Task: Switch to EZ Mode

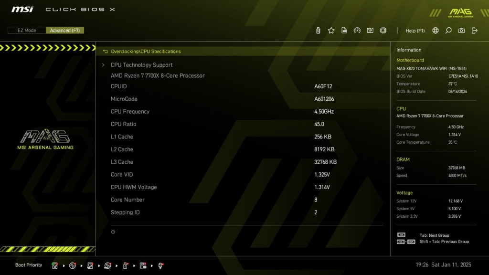Action: coord(27,30)
